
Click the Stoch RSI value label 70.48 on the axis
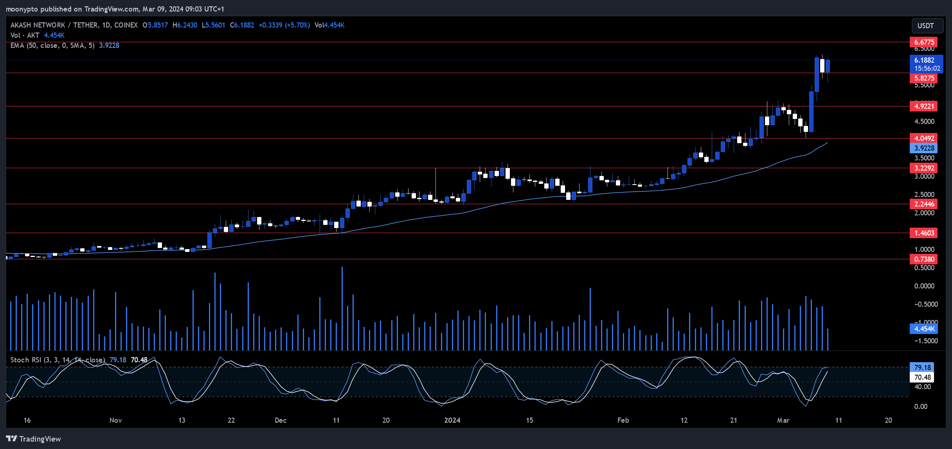(x=922, y=377)
